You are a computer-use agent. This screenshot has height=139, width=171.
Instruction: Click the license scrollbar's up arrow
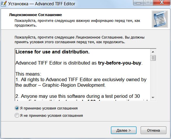[x=153, y=52]
